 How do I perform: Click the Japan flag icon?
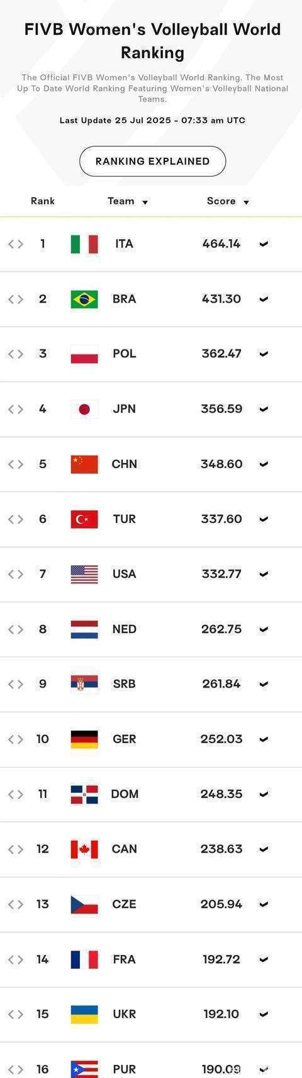click(84, 409)
